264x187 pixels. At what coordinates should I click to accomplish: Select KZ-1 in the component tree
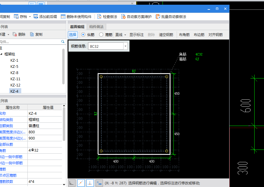tap(14, 60)
